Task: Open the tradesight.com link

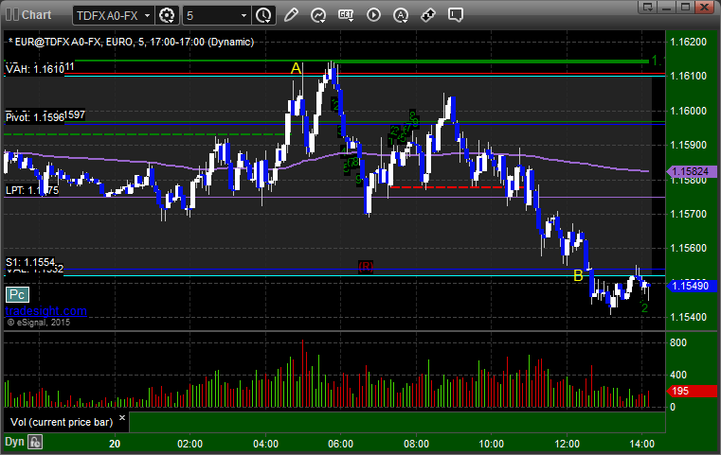Action: [x=45, y=311]
